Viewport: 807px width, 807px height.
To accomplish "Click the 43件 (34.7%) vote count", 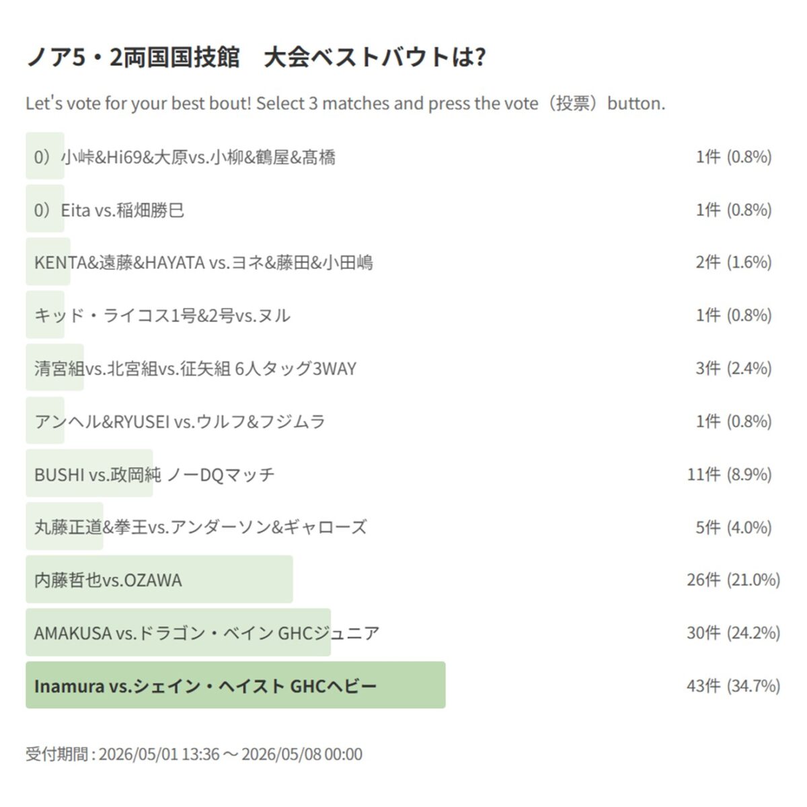I will click(734, 685).
